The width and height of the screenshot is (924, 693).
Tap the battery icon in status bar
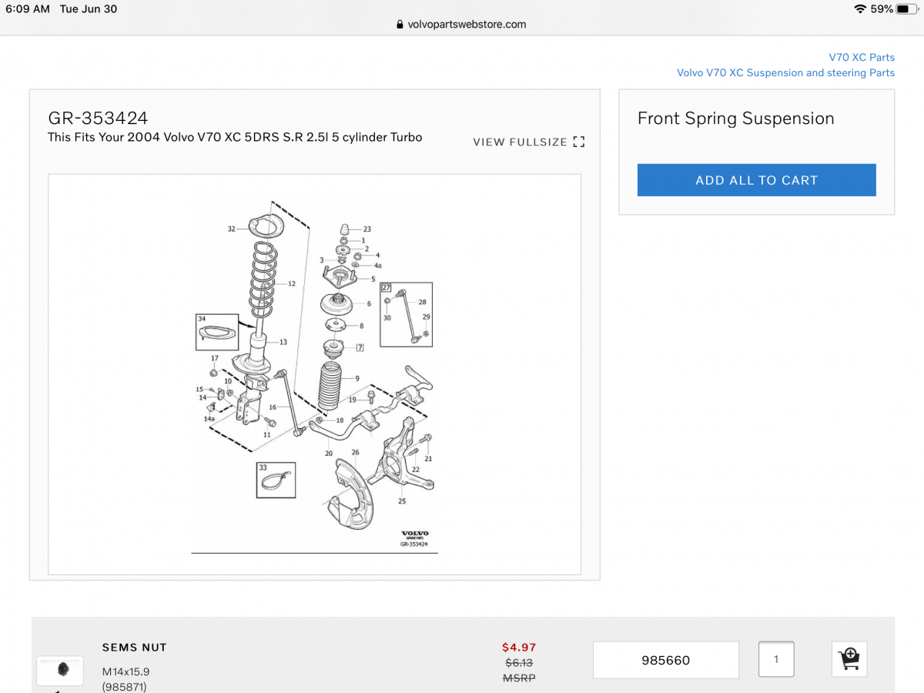point(907,8)
